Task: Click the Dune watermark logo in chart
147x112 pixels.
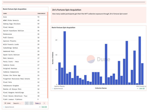Action: tap(98, 59)
